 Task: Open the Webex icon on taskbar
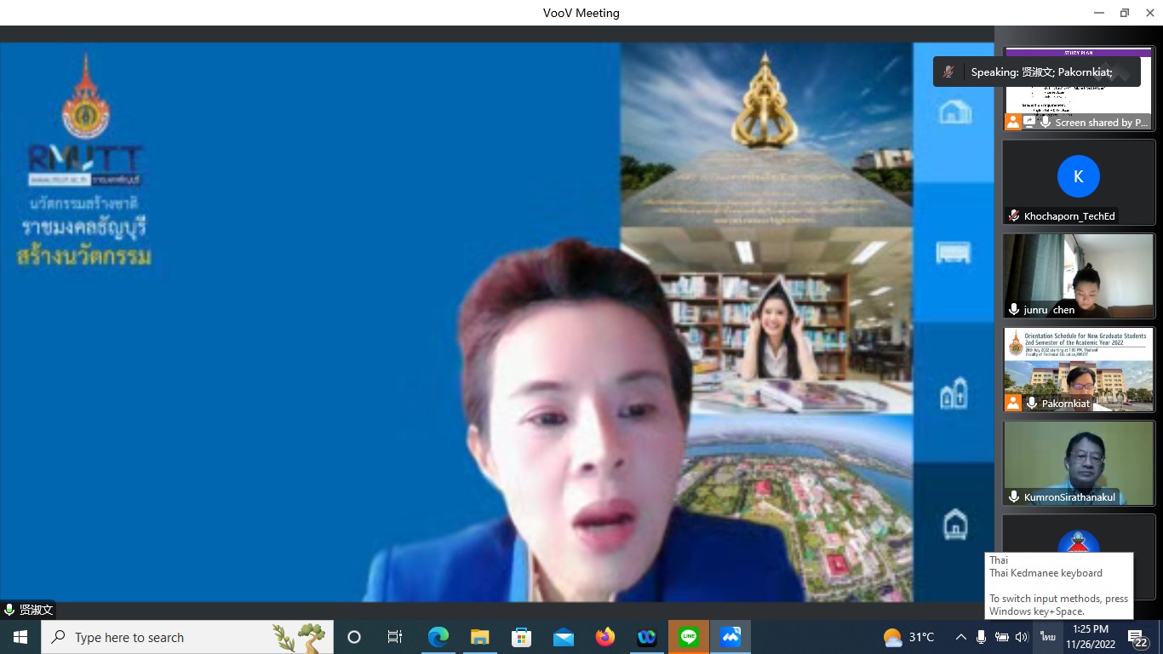(x=646, y=637)
